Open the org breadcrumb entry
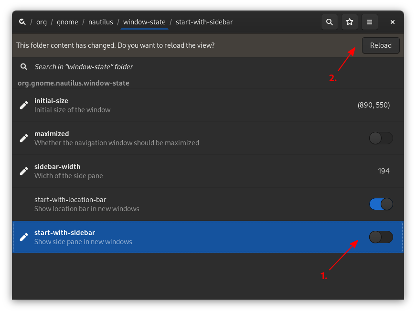 pyautogui.click(x=41, y=22)
